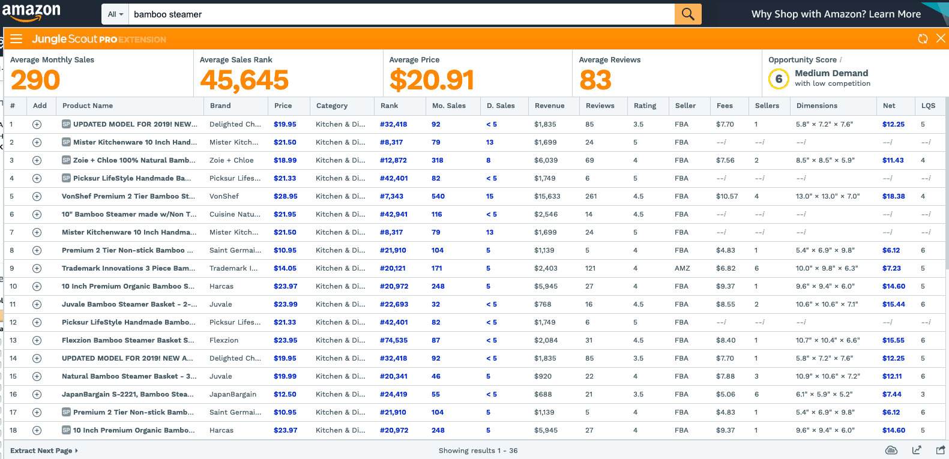
Task: Add row 10 Harcas product to tracker
Action: [37, 286]
